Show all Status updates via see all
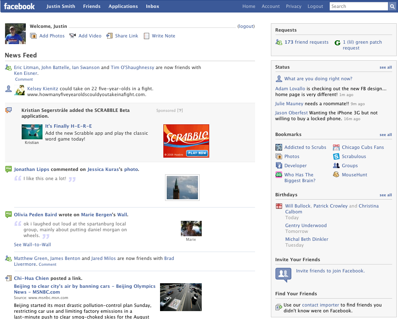Screen dimensions: 398x319 coord(385,67)
